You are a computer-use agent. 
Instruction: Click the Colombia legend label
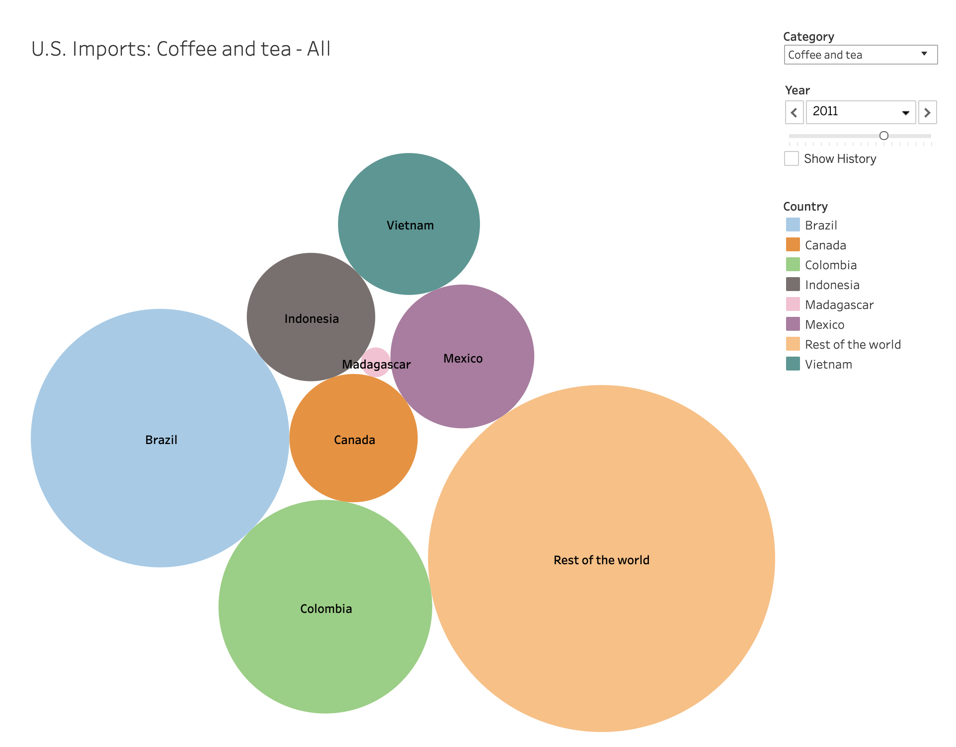pos(830,265)
